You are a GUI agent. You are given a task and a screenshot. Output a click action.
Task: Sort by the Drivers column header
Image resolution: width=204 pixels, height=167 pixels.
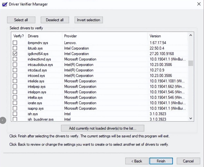pyautogui.click(x=44, y=36)
